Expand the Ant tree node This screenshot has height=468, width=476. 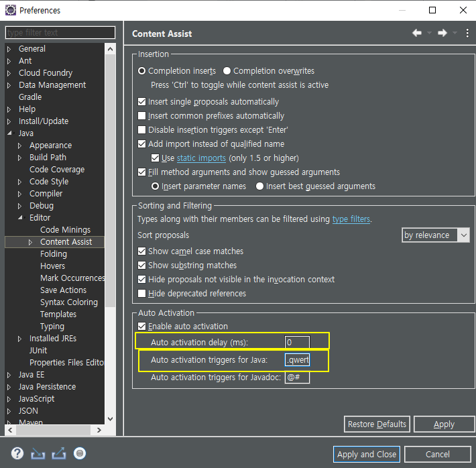pos(9,61)
